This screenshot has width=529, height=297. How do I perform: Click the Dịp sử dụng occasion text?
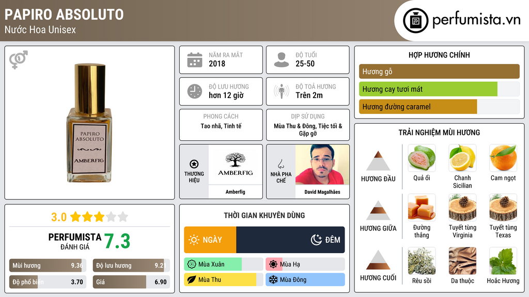pyautogui.click(x=308, y=129)
